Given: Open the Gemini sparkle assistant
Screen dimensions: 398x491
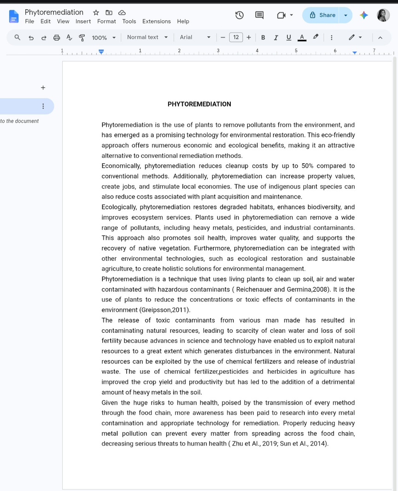Looking at the screenshot, I should (364, 15).
